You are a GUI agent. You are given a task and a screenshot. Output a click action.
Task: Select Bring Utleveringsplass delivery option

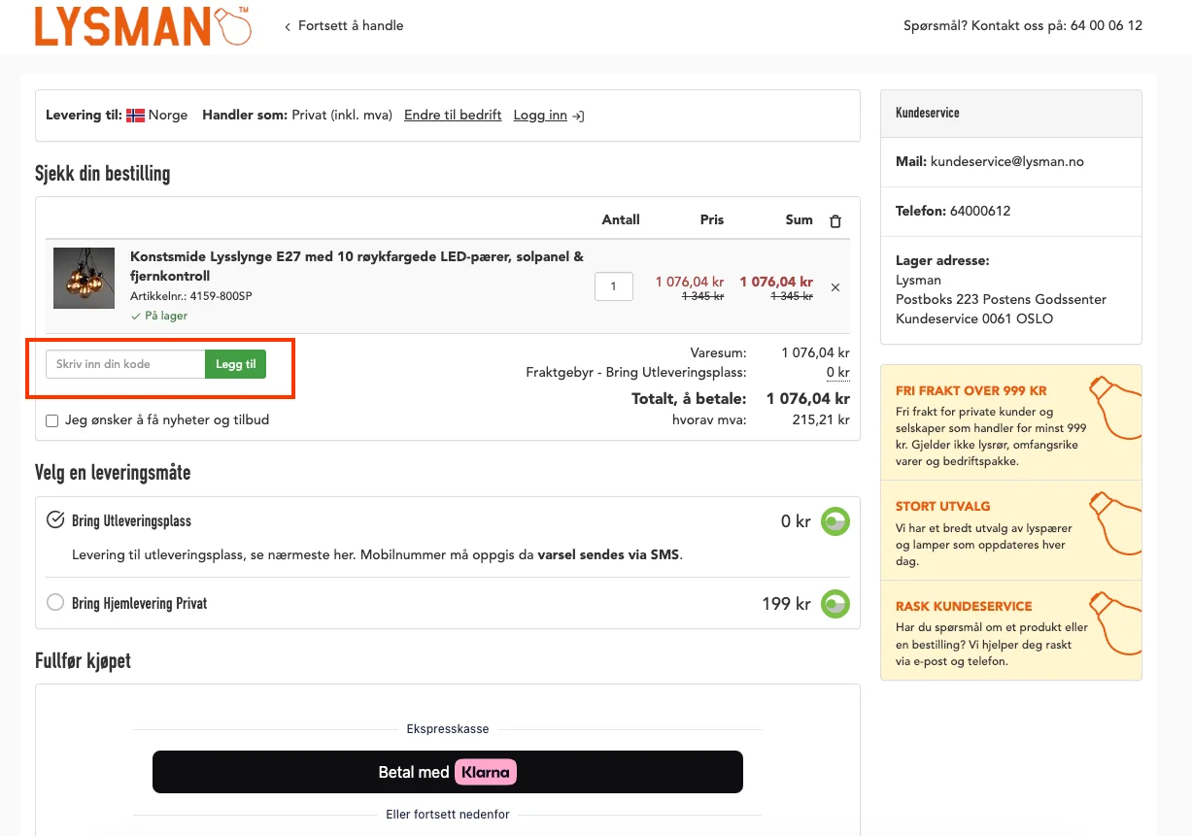56,520
